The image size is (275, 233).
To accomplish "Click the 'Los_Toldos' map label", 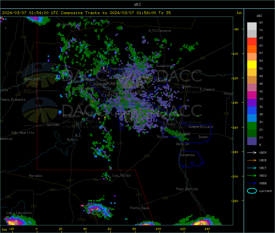I will (122, 175).
